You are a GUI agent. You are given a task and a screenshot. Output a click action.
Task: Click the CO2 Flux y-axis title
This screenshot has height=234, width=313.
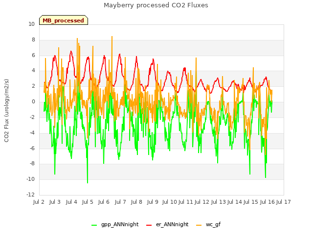[6, 111]
